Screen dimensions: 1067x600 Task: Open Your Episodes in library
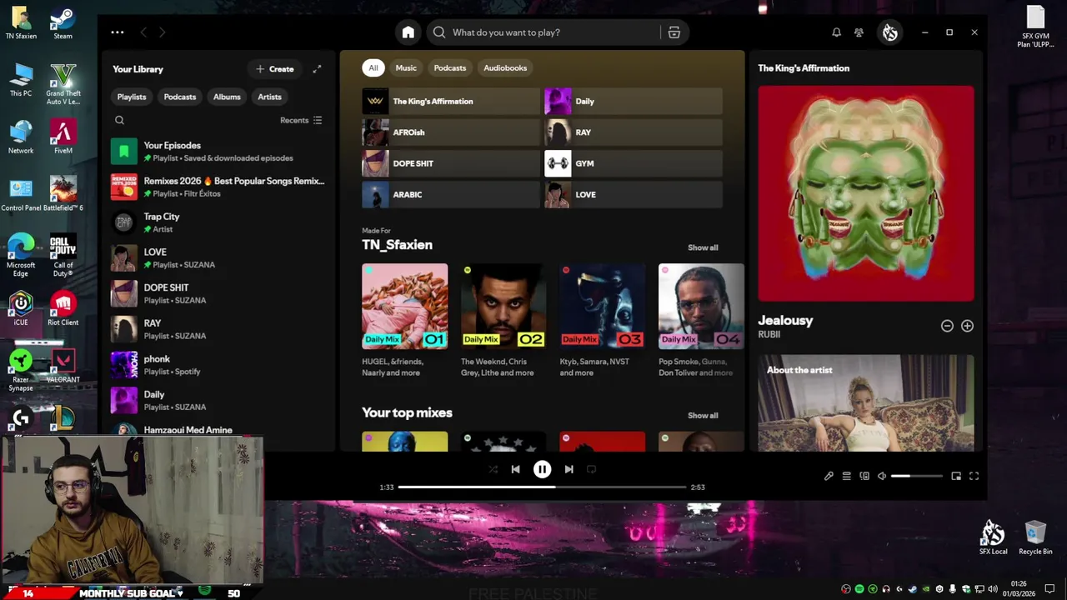pos(218,151)
